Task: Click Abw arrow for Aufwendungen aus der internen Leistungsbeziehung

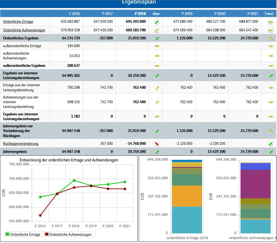Action: click(x=157, y=102)
